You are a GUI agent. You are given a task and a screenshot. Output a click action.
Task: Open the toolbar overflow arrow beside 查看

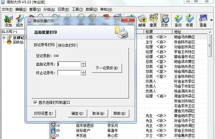click(211, 20)
